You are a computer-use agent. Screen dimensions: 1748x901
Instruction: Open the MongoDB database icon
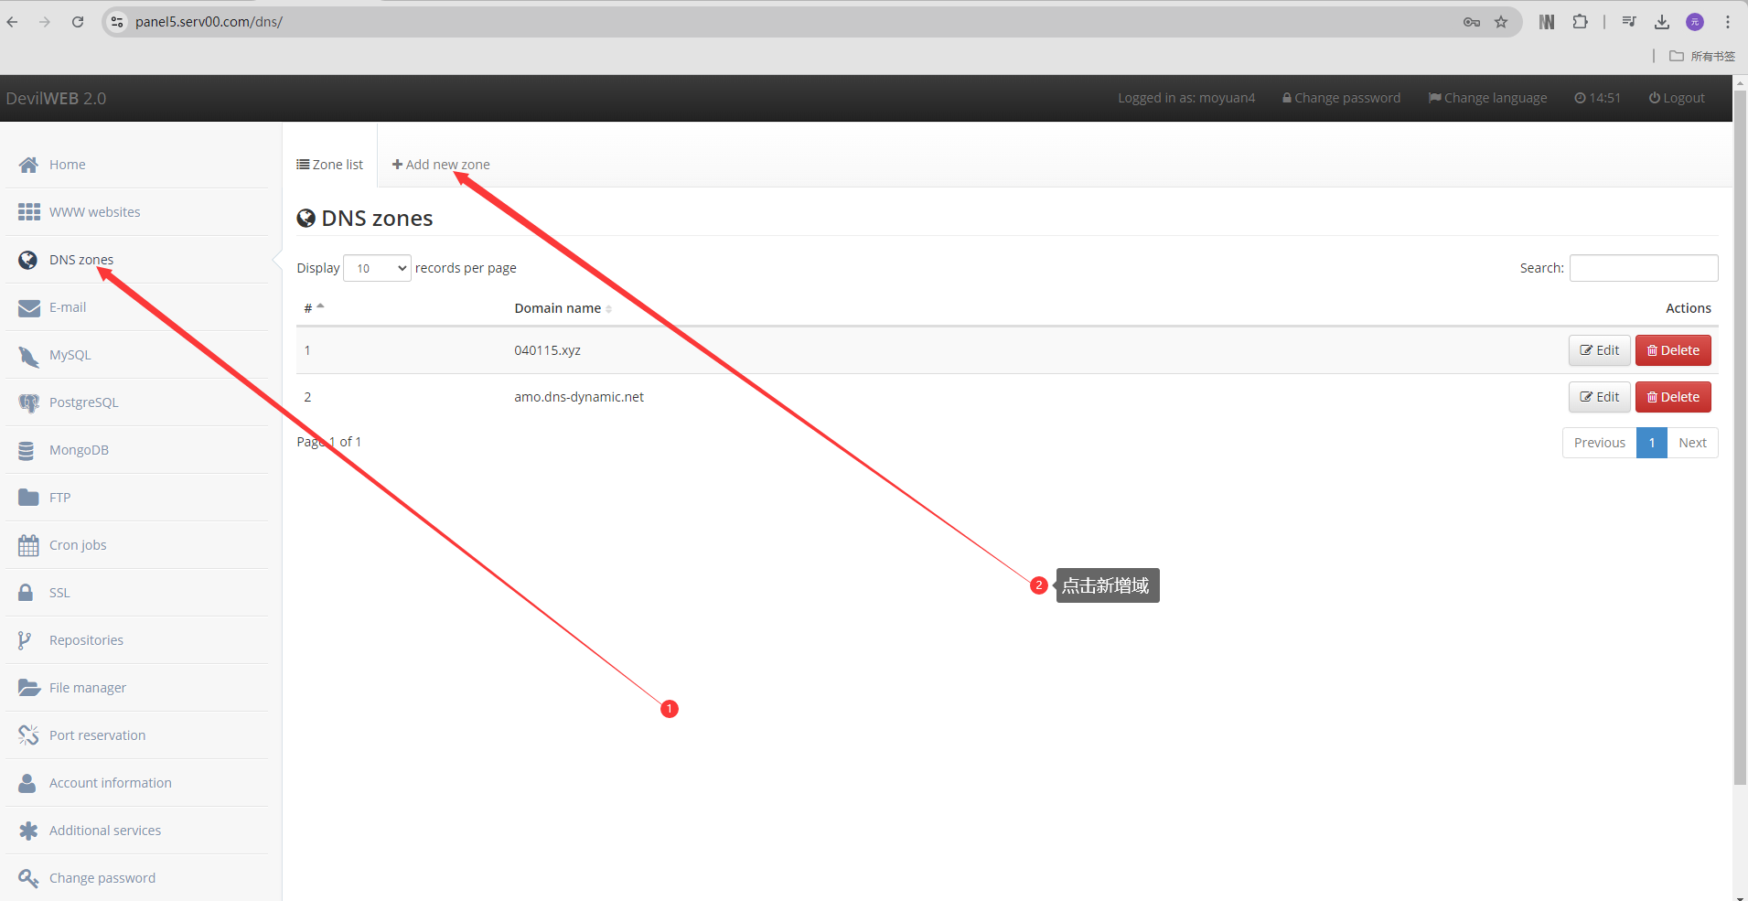coord(27,450)
